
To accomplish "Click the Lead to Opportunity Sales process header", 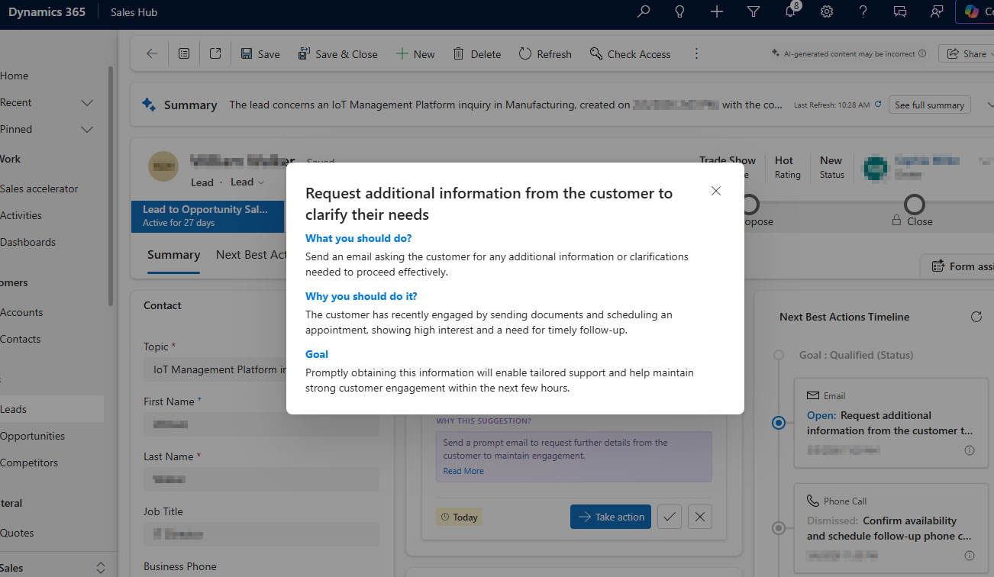I will pyautogui.click(x=208, y=215).
